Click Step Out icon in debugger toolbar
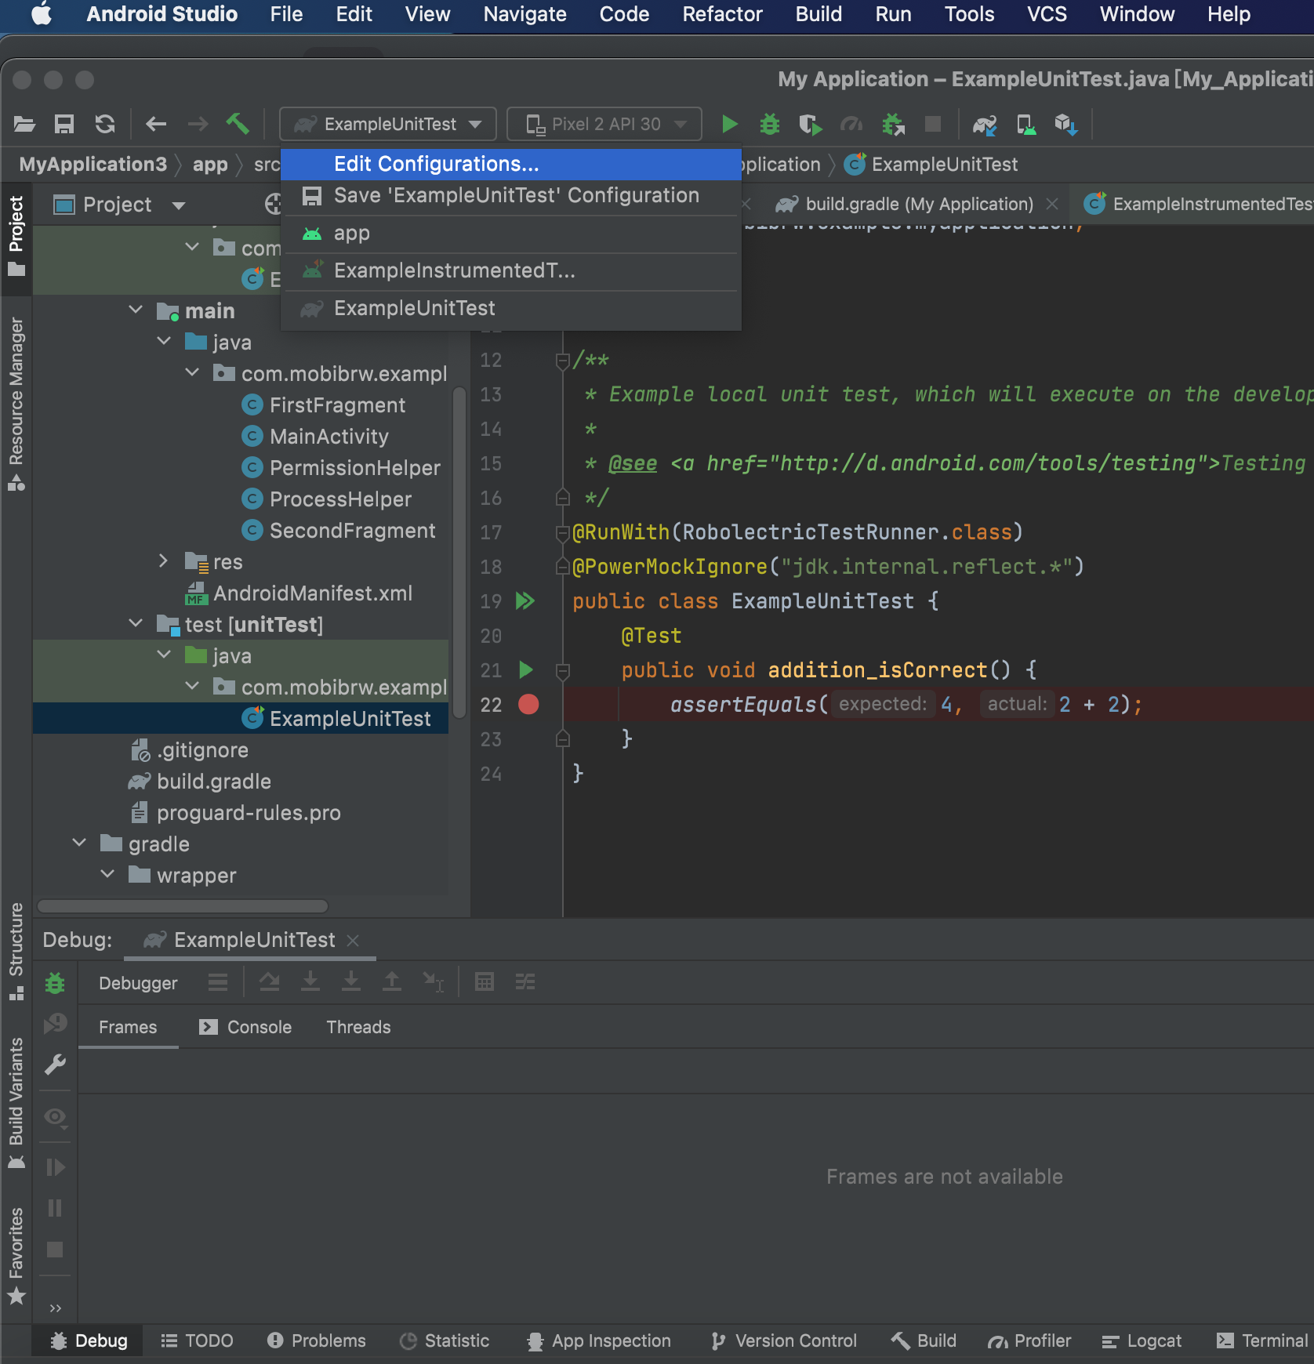The image size is (1314, 1364). tap(391, 981)
